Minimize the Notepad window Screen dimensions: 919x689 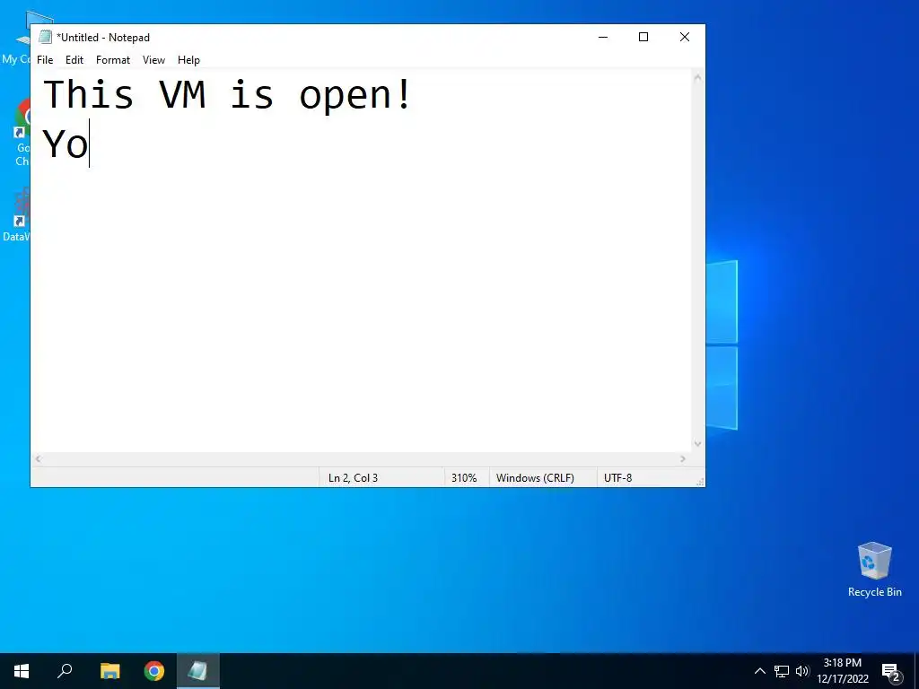point(603,37)
